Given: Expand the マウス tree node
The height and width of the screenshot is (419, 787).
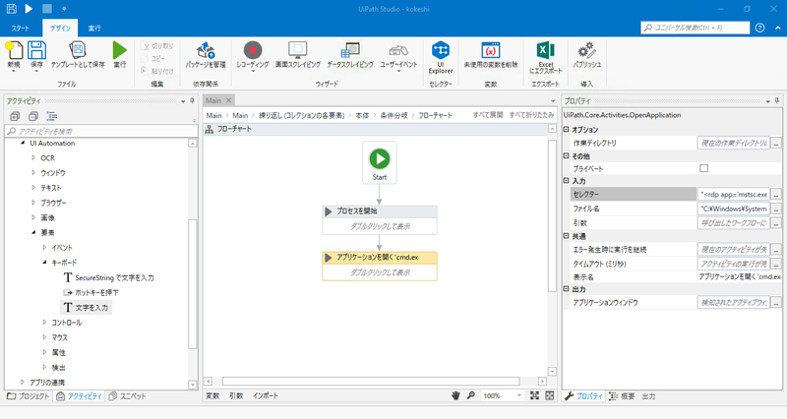Looking at the screenshot, I should (44, 337).
